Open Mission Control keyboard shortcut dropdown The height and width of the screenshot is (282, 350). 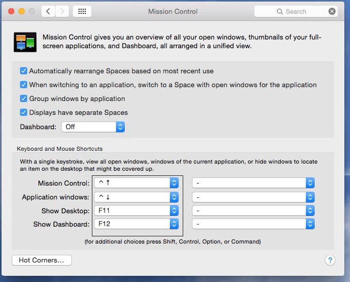coord(136,183)
